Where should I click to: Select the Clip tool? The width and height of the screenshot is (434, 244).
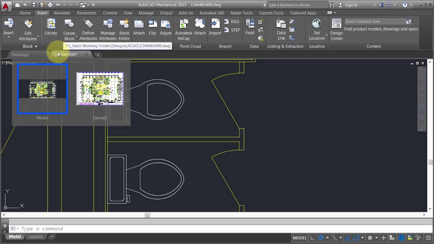point(153,27)
